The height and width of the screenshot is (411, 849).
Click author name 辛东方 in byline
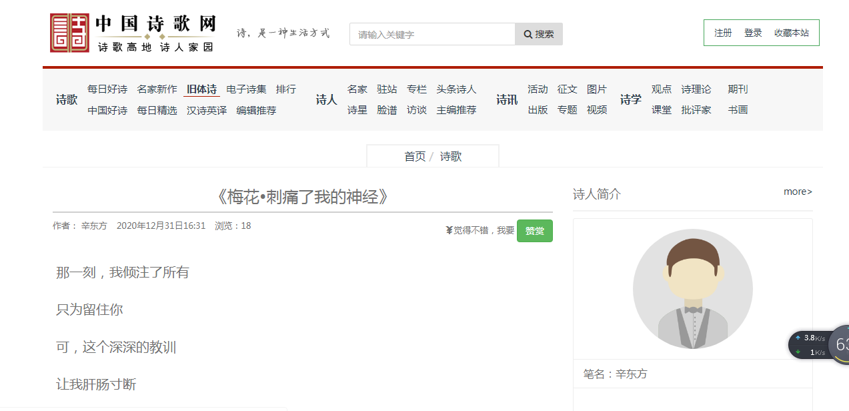point(94,226)
